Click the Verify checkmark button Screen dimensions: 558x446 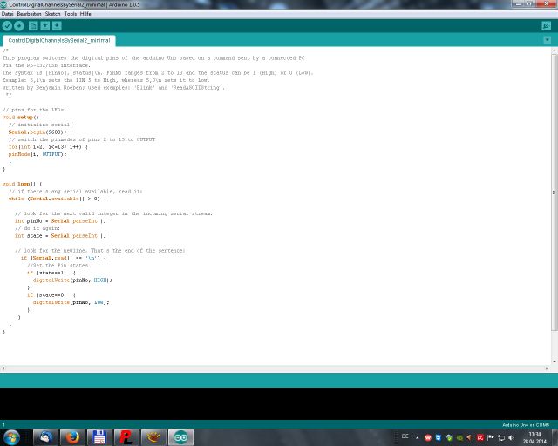7,26
